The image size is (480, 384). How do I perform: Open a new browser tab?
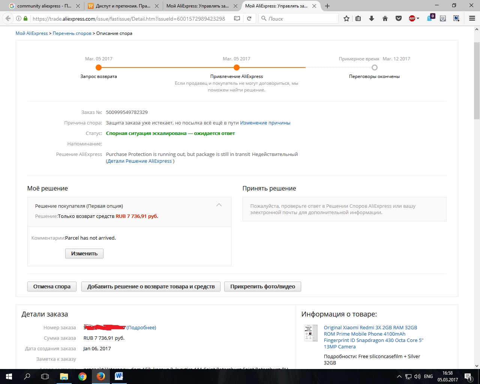point(327,6)
